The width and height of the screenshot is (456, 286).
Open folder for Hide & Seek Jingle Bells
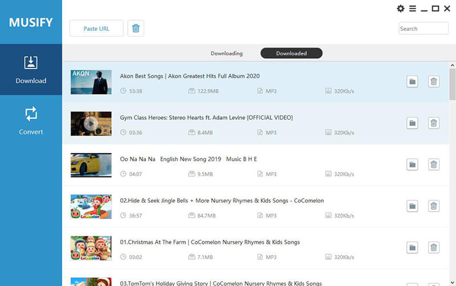click(x=412, y=206)
